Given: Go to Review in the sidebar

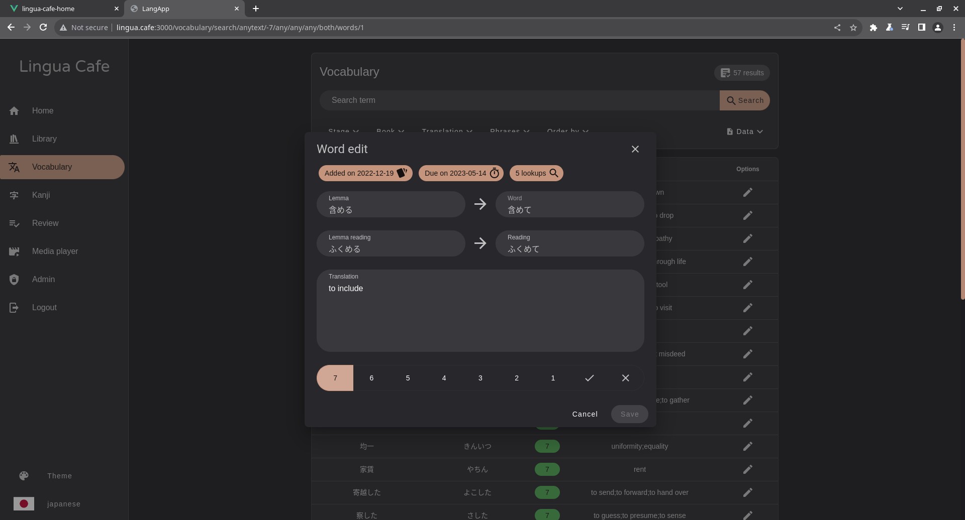Looking at the screenshot, I should 45,223.
